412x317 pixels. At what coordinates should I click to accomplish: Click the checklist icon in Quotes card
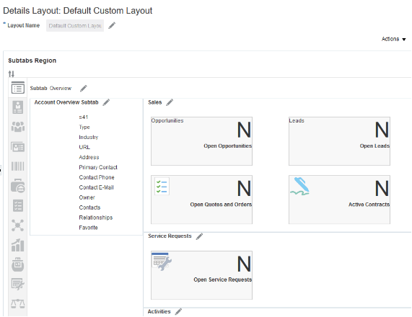[x=162, y=187]
